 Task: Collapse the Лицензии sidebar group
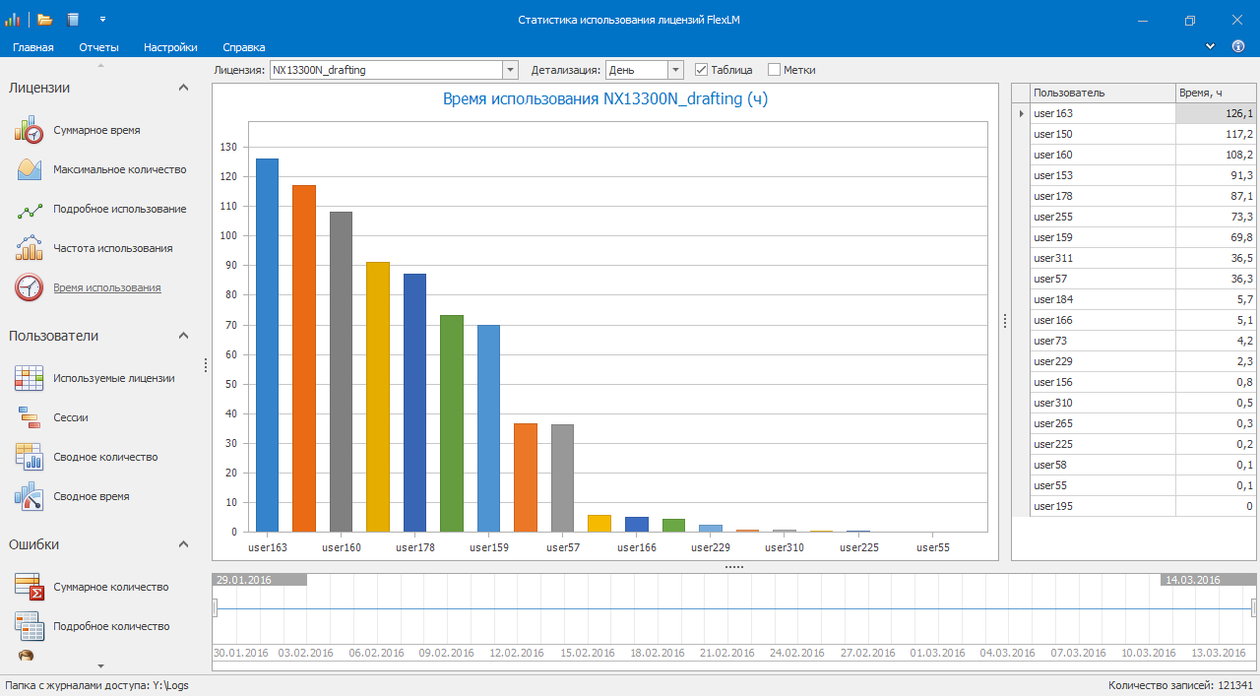coord(183,88)
